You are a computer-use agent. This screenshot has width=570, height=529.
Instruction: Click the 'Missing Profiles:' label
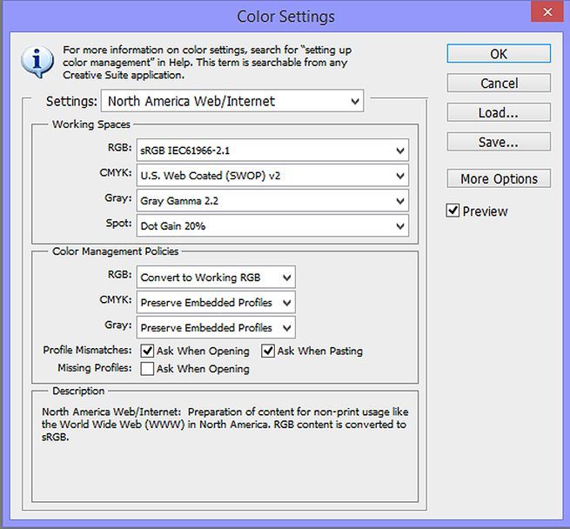tap(95, 367)
